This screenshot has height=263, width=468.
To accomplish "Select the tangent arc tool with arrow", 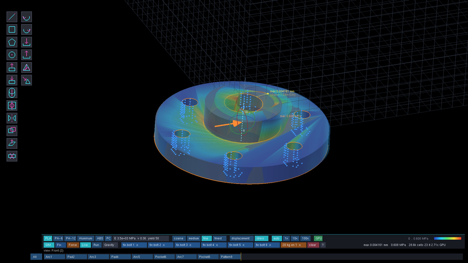I will point(27,30).
